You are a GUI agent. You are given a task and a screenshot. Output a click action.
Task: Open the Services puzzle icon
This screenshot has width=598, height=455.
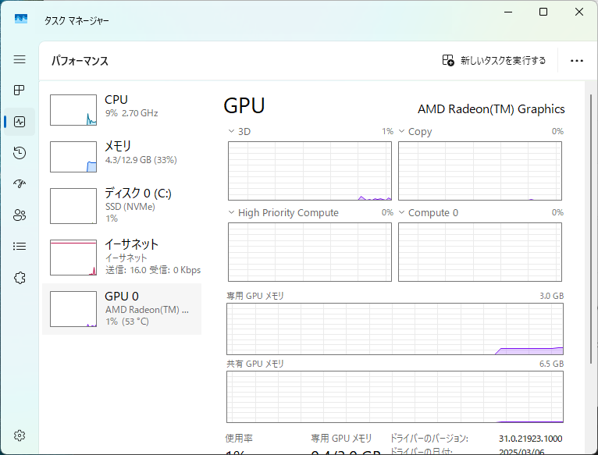[20, 278]
